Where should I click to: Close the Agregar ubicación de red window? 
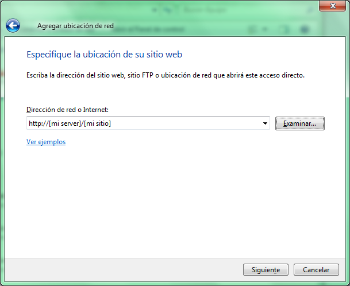coord(333,6)
